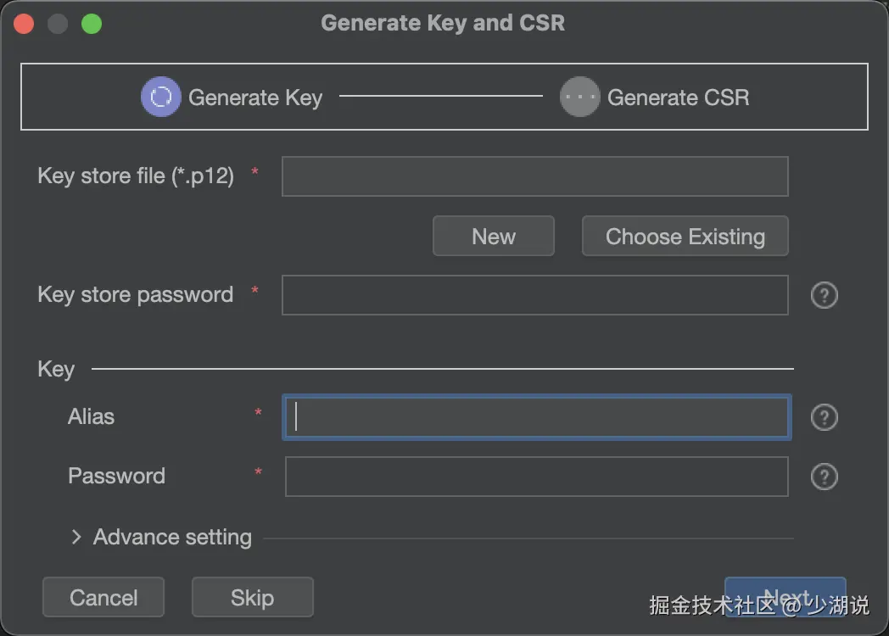Open help for Key store password

[x=825, y=295]
